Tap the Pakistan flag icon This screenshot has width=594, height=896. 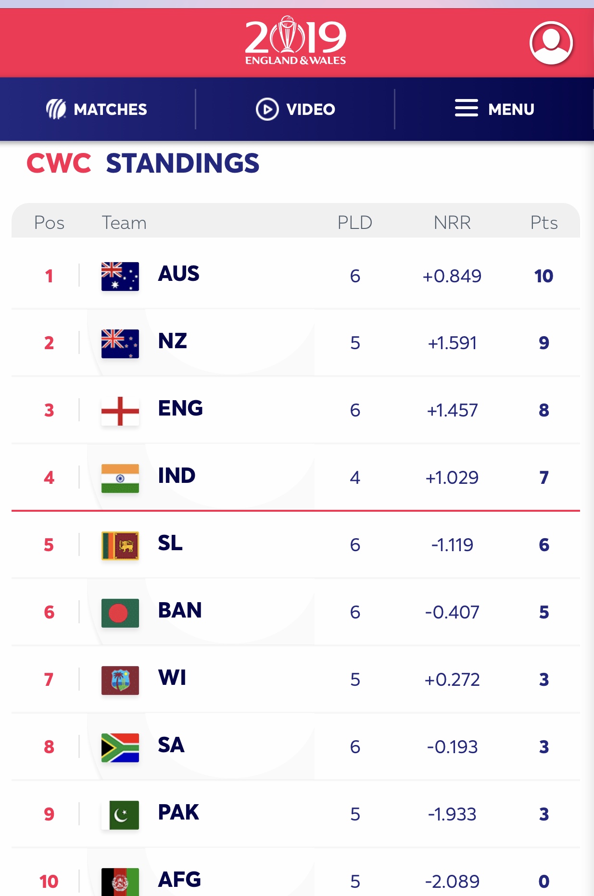click(x=120, y=815)
